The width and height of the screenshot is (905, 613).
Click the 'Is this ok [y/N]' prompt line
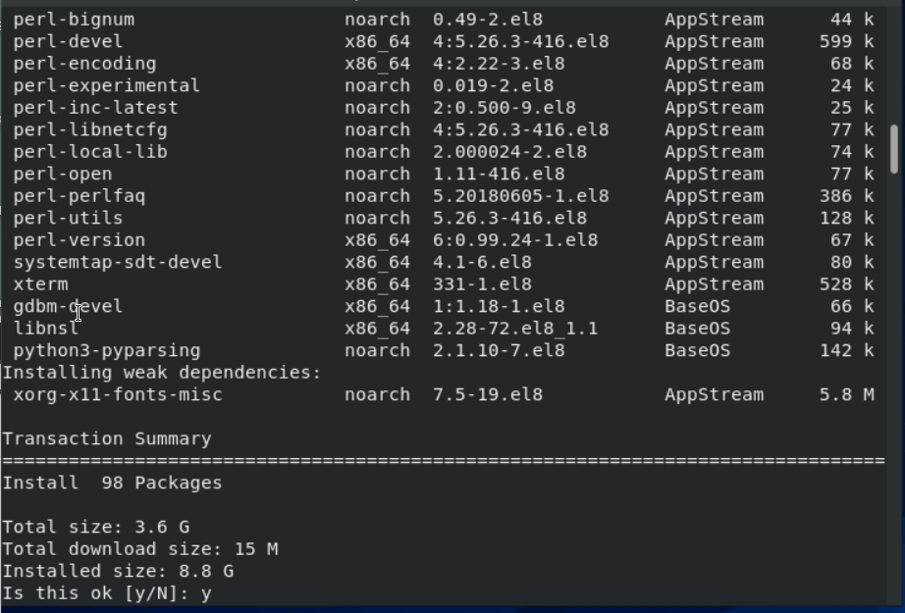[x=107, y=593]
